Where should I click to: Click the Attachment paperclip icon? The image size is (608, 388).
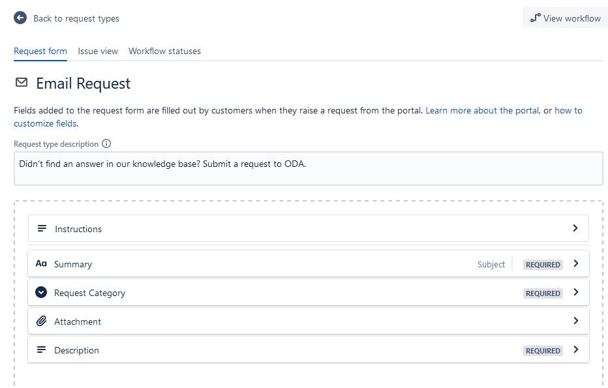coord(41,321)
